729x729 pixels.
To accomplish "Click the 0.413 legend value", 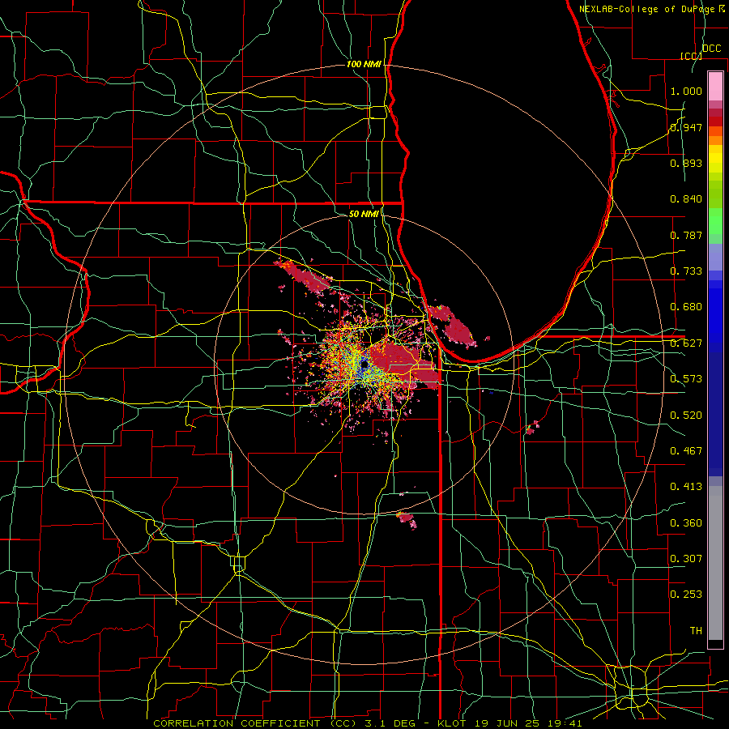I will [x=686, y=487].
